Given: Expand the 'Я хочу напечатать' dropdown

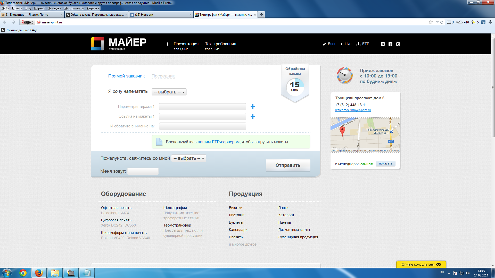Looking at the screenshot, I should click(x=169, y=92).
